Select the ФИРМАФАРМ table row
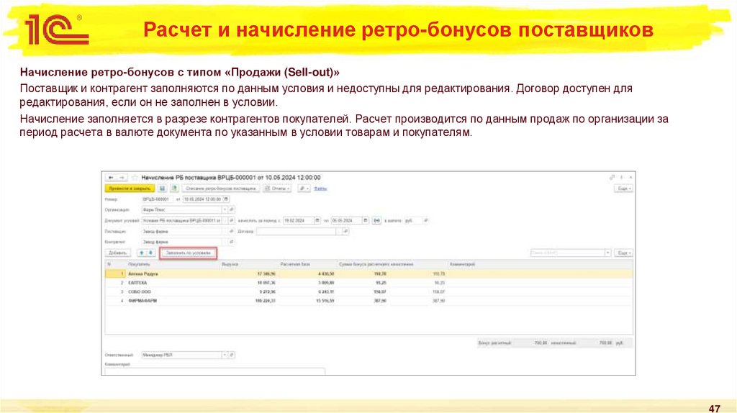This screenshot has height=413, width=737. coord(369,301)
